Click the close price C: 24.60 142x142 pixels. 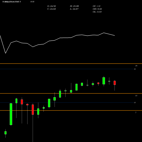[51, 9]
